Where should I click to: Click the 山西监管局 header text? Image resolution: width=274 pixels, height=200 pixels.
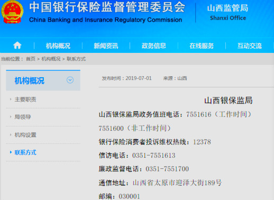[x=228, y=8]
